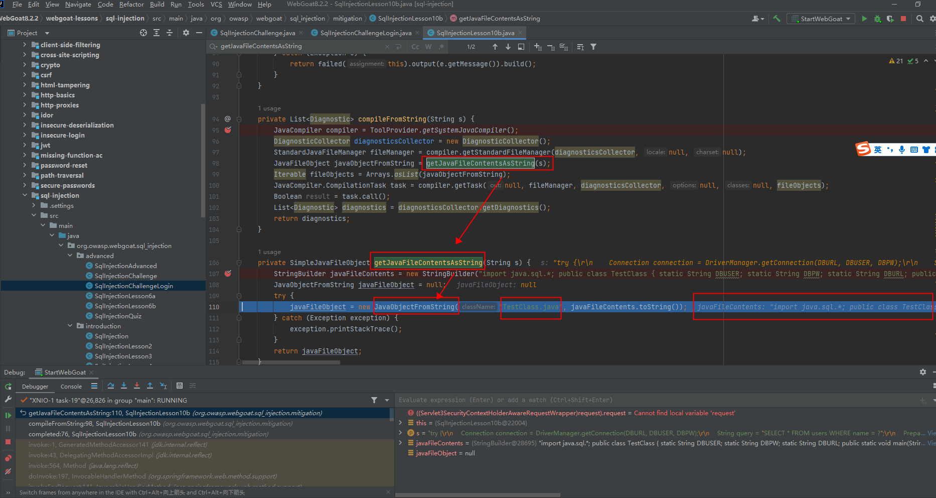Step Out in the debugger toolbar

[x=150, y=386]
